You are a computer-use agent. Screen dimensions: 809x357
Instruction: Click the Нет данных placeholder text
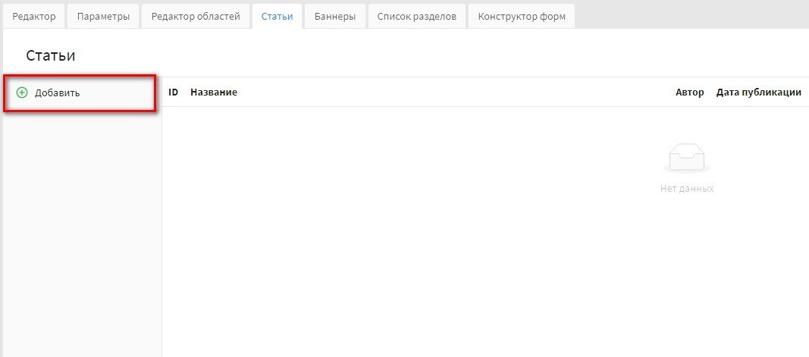pos(687,189)
